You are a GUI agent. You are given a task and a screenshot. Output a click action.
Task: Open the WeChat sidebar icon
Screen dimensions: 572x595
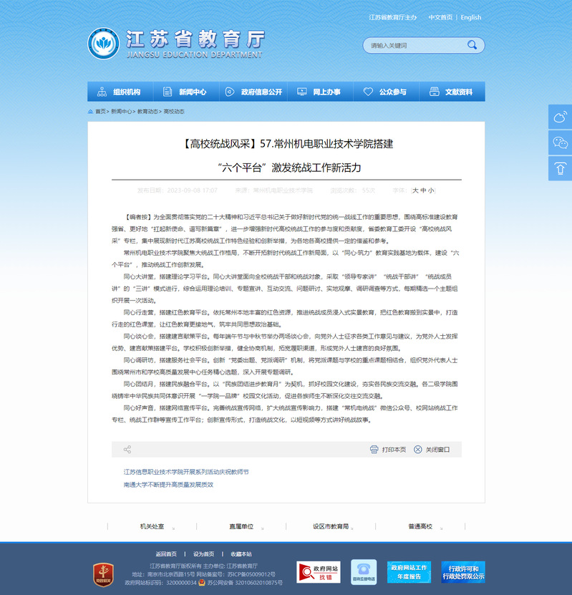coord(560,142)
